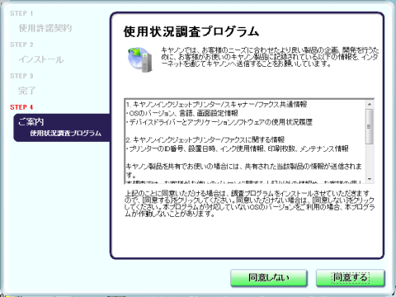
Task: Click line 'キヤノン製品を共有でお使いの場合には'
Action: [243, 170]
